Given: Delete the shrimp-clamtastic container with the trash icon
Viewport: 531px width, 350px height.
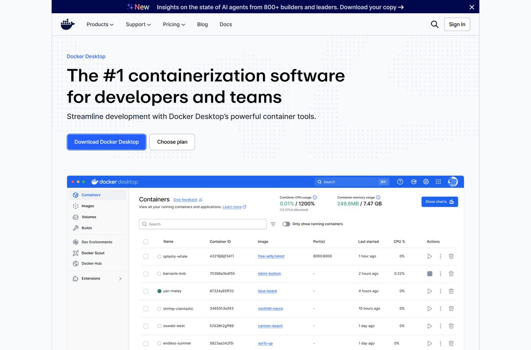Looking at the screenshot, I should pos(451,308).
